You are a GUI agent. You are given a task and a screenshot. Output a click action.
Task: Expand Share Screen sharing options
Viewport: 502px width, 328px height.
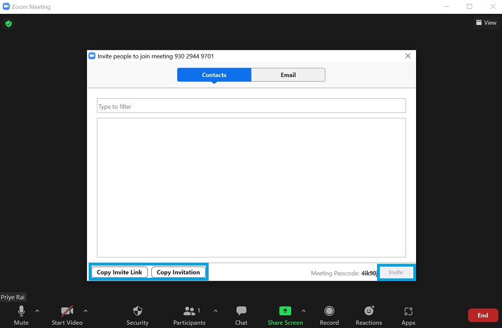click(303, 312)
